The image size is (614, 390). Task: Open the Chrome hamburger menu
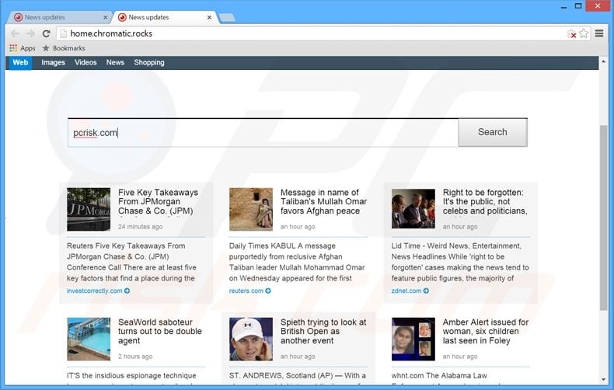click(x=599, y=33)
